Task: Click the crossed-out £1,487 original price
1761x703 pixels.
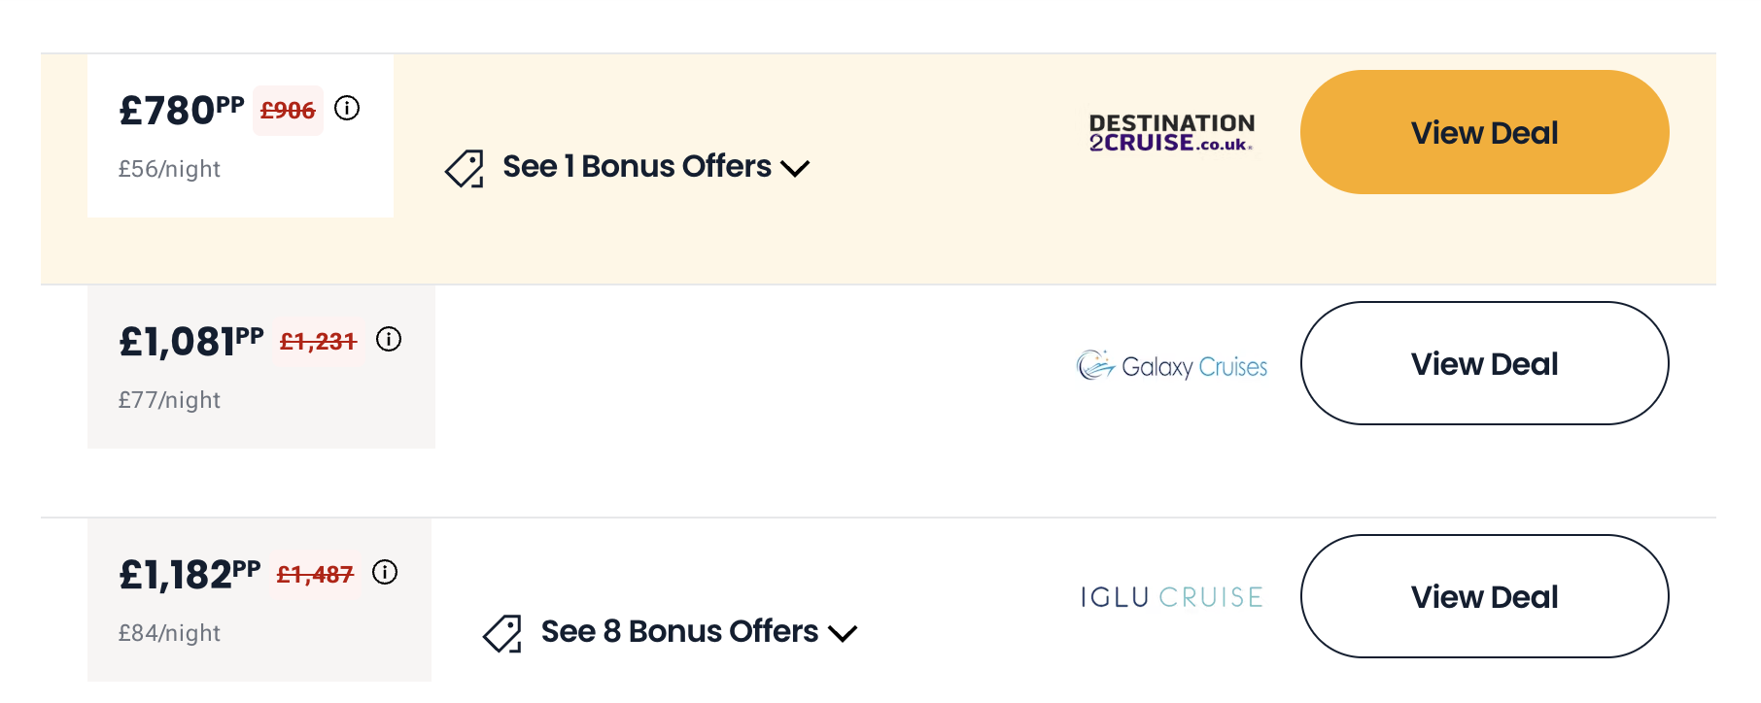Action: coord(315,575)
